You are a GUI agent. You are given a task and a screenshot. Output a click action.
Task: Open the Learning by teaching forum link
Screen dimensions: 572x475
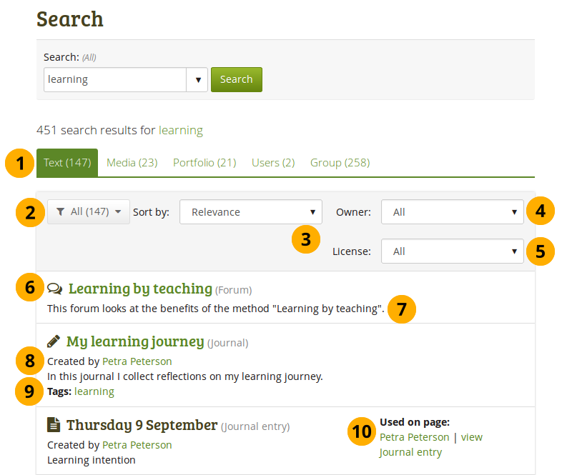(x=140, y=289)
